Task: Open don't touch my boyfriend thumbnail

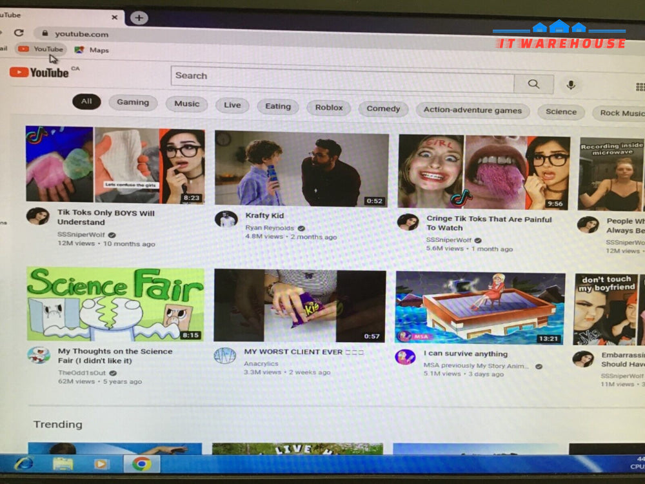Action: (x=610, y=310)
